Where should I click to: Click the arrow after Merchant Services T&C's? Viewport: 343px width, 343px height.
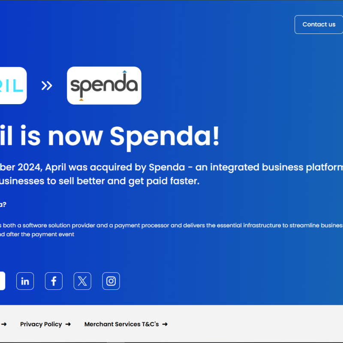coord(165,325)
